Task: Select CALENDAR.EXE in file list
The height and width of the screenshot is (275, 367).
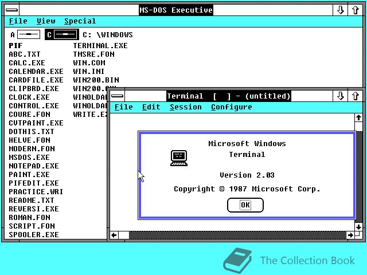Action: pyautogui.click(x=36, y=71)
